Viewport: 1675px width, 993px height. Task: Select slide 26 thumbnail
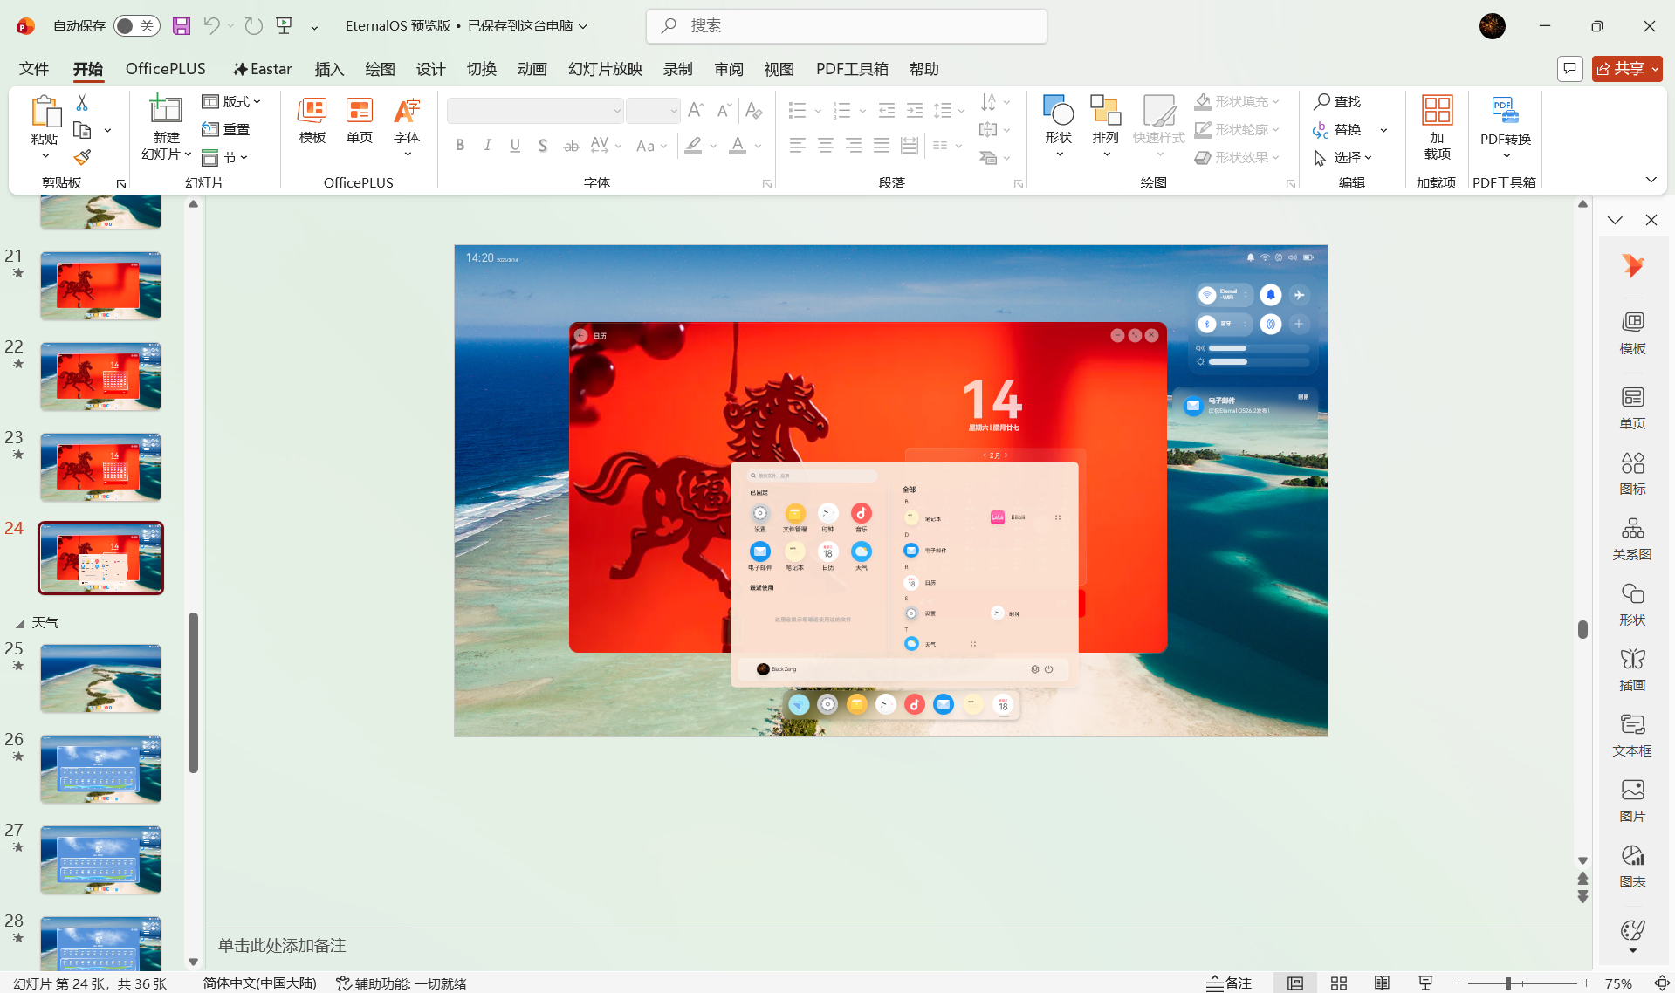pyautogui.click(x=100, y=769)
